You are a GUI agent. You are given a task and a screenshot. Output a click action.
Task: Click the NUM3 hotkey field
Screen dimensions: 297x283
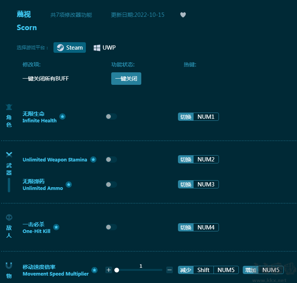pyautogui.click(x=206, y=184)
